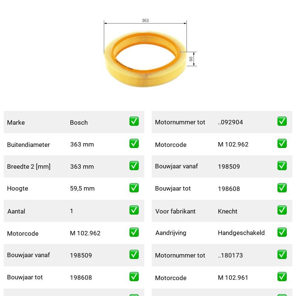Click the check beside right-column Bouwjaar vanaf 198509
The image size is (296, 296).
coord(282,165)
